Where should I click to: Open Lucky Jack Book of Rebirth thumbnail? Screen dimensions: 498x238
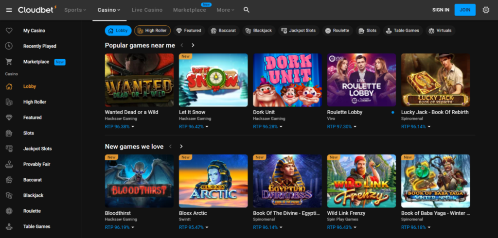pos(435,80)
